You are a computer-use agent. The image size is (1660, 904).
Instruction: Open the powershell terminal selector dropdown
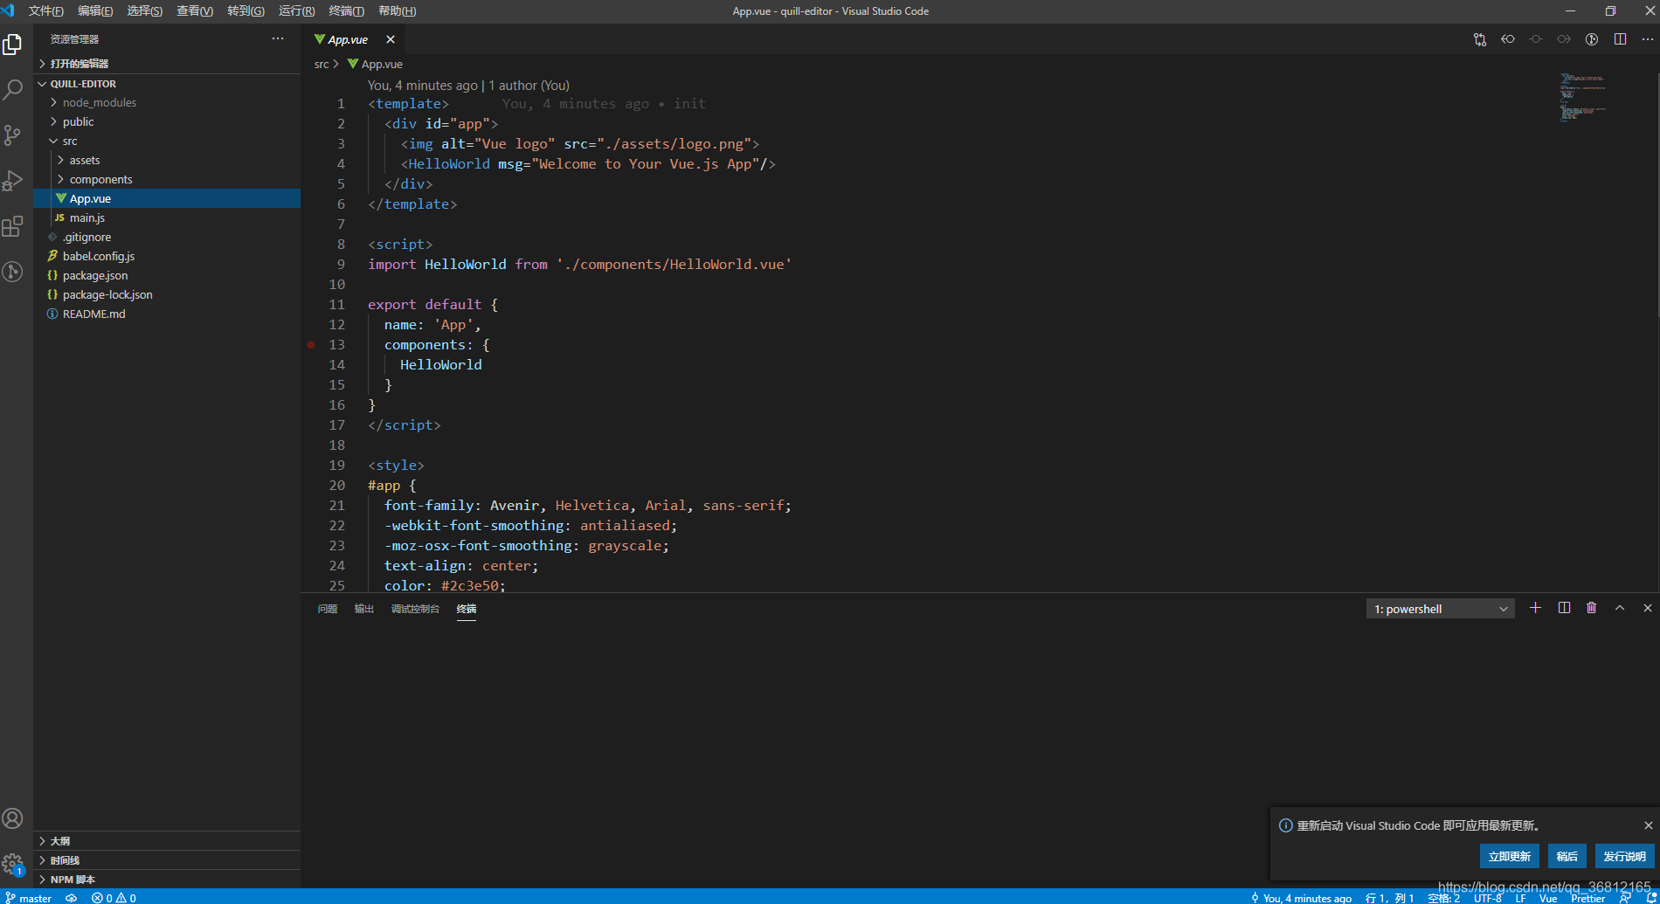1440,609
